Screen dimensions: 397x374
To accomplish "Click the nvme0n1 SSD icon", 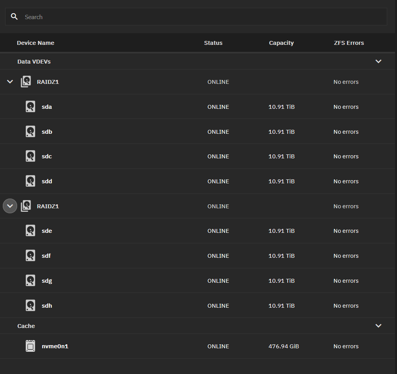I will point(30,346).
